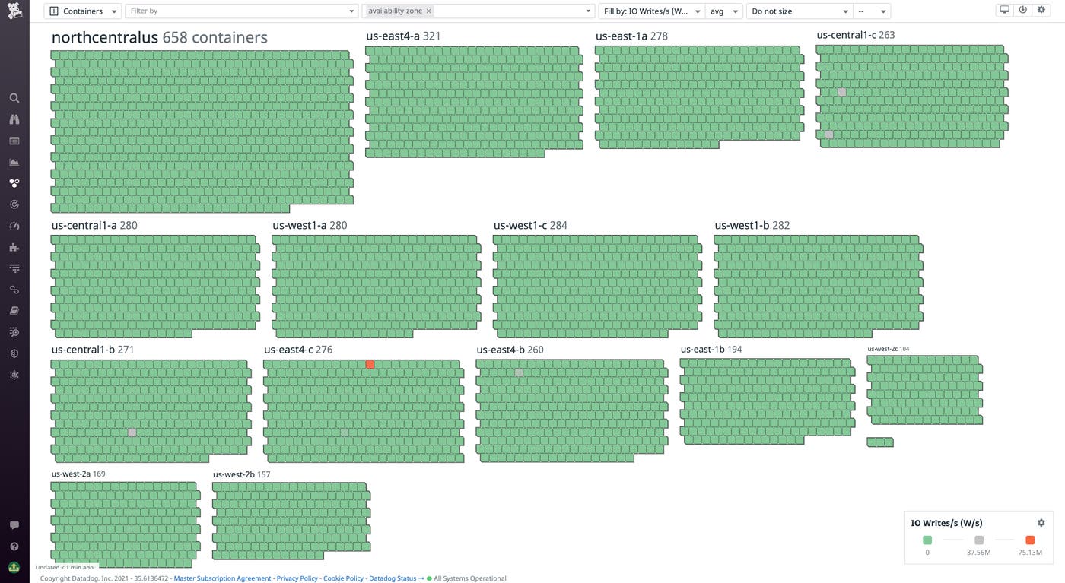Remove the availability-zone filter tag

tap(428, 11)
